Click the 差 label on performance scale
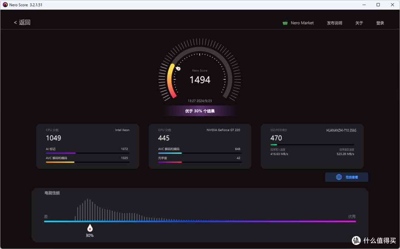Image resolution: width=400 pixels, height=249 pixels. [46, 216]
